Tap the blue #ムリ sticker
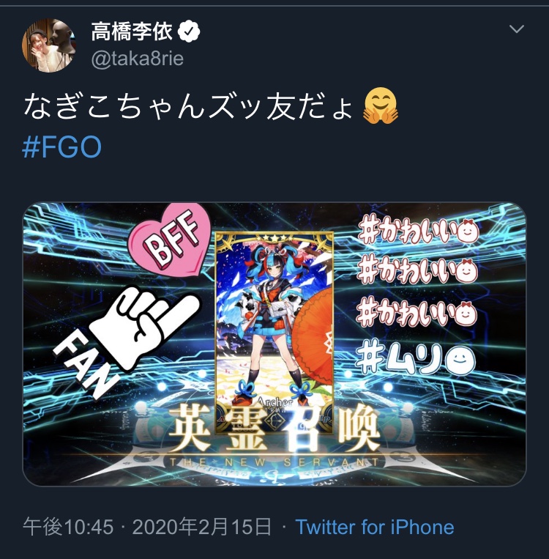Screen dimensions: 549x559 [x=415, y=358]
